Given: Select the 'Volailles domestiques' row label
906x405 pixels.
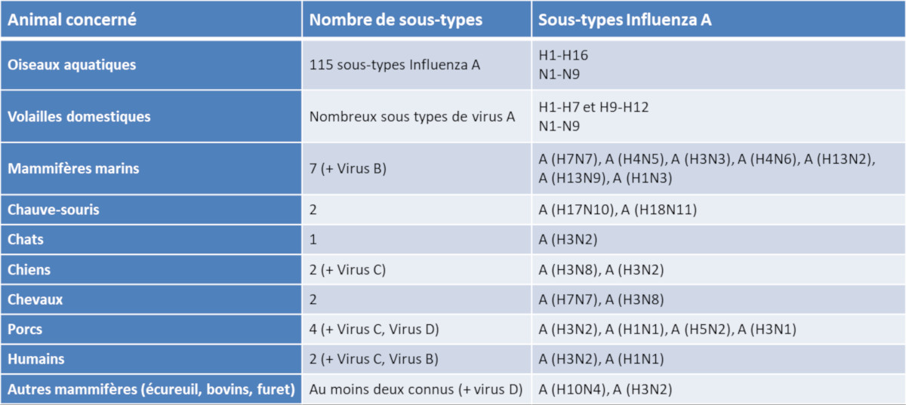Looking at the screenshot, I should point(79,117).
